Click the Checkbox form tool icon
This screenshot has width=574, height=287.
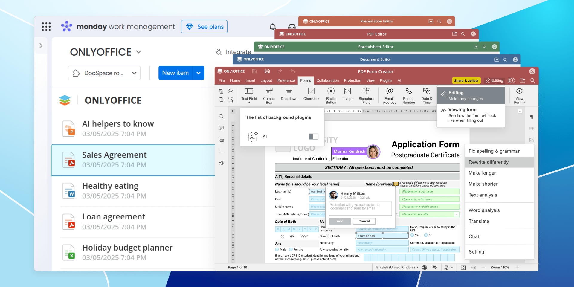coord(311,91)
